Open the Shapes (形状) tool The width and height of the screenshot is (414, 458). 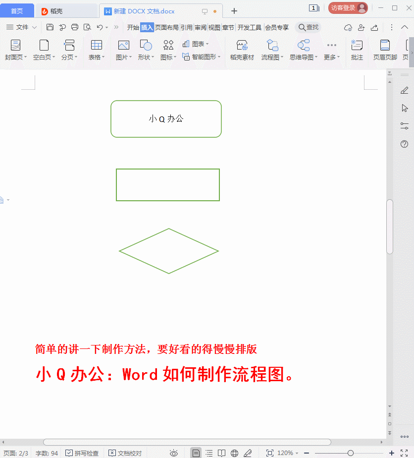(x=146, y=50)
